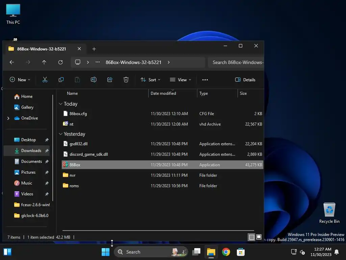Open the Recycle Bin desktop icon
346x260 pixels.
[x=329, y=213]
